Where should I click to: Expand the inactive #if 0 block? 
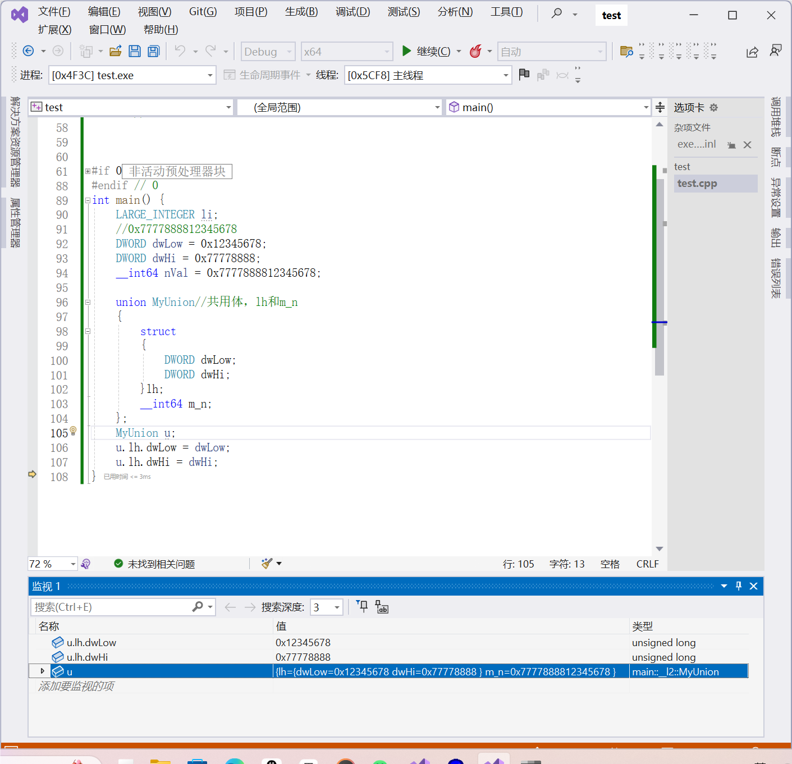pyautogui.click(x=88, y=171)
